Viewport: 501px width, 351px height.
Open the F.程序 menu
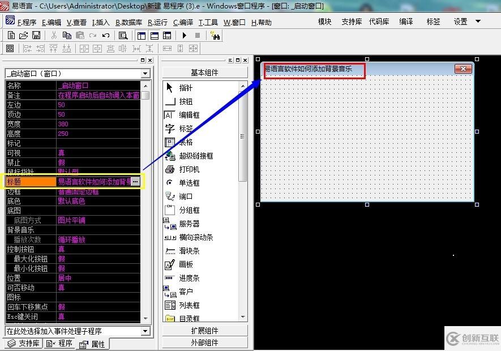coord(27,23)
